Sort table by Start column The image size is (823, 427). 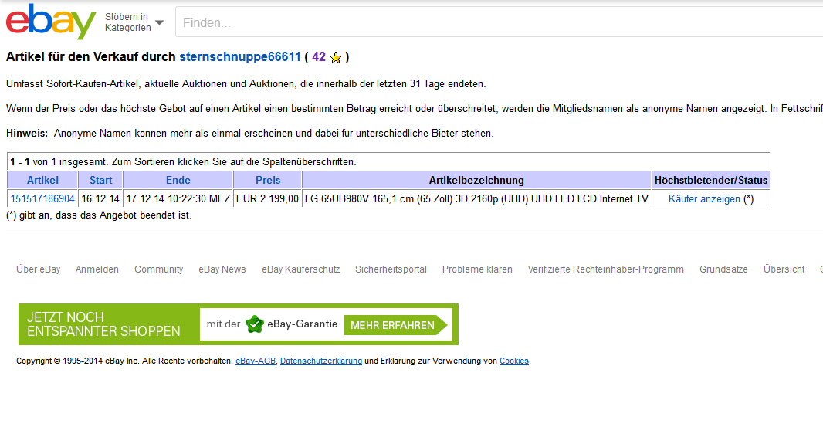tap(101, 180)
